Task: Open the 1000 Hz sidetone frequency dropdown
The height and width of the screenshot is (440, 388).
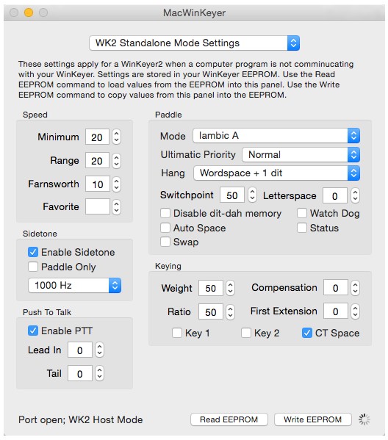Action: coord(75,286)
